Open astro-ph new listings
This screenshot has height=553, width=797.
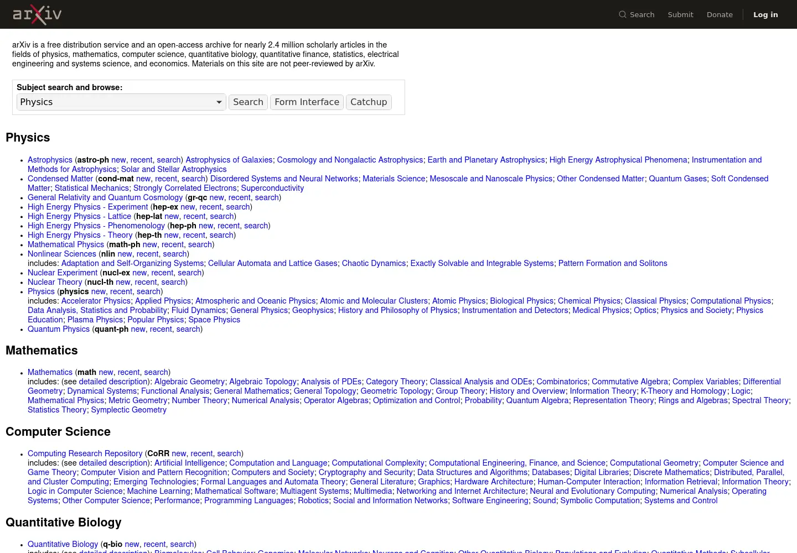click(x=118, y=160)
